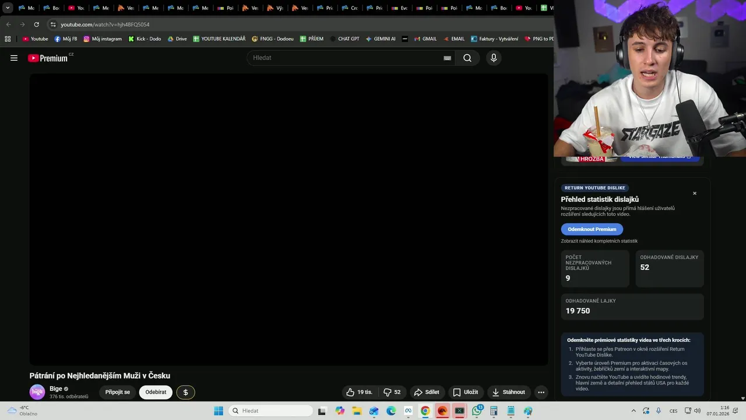Image resolution: width=746 pixels, height=420 pixels.
Task: Switch to the Vý browser tab
Action: click(x=276, y=8)
